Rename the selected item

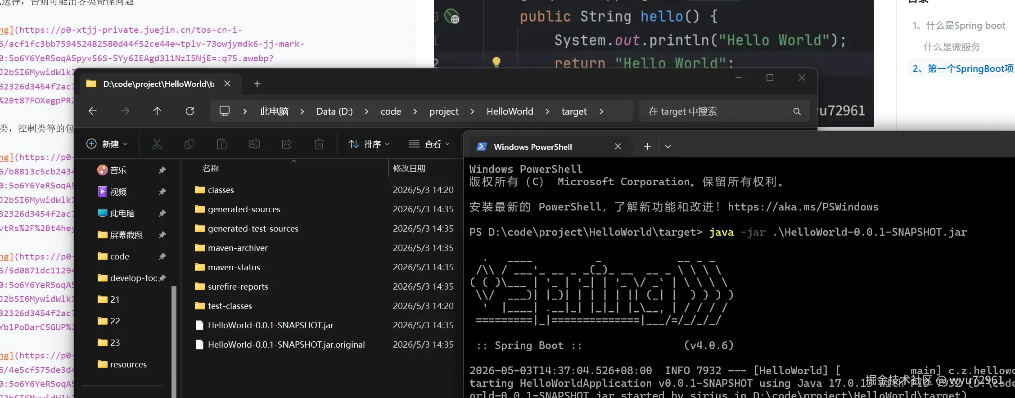pos(254,144)
